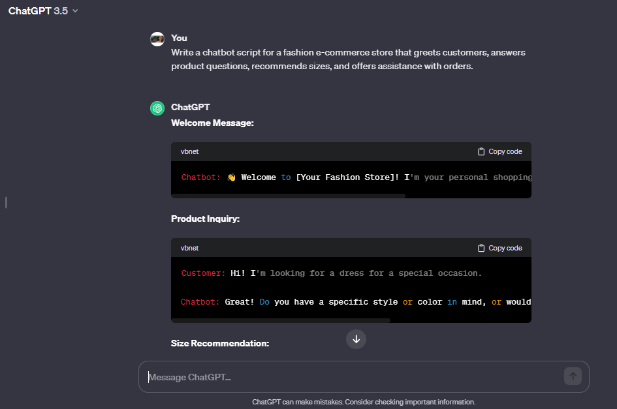Click the Welcome Message heading
This screenshot has height=409, width=617.
(x=212, y=123)
